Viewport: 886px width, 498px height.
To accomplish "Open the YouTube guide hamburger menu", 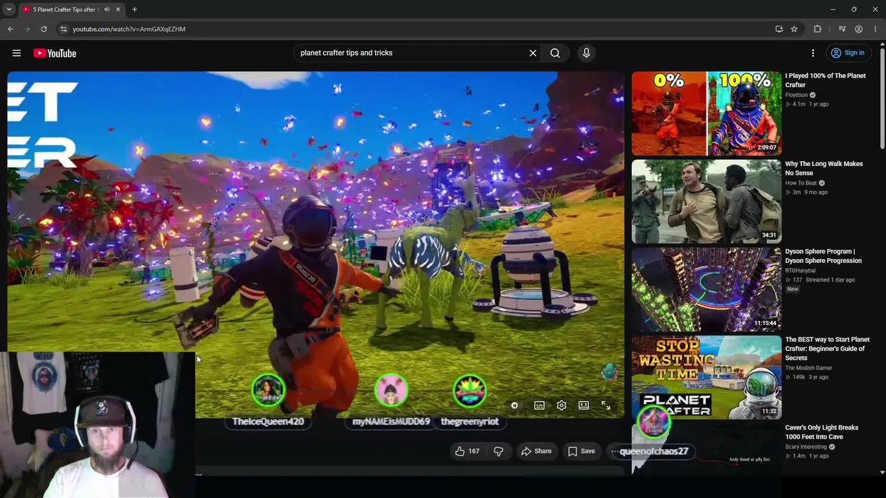I will pyautogui.click(x=17, y=53).
